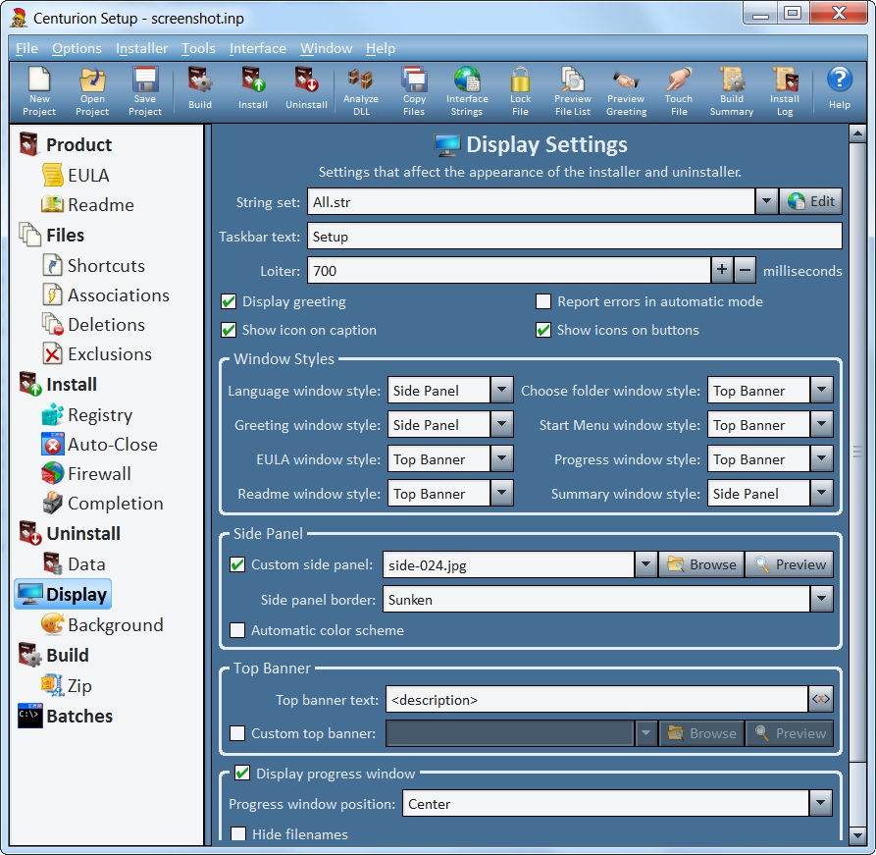Open the Tools menu
Screen dimensions: 876x855
click(198, 49)
